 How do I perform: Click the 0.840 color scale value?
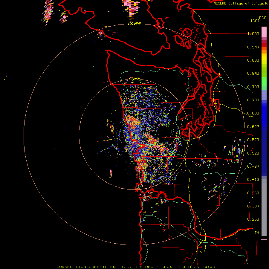pyautogui.click(x=253, y=74)
